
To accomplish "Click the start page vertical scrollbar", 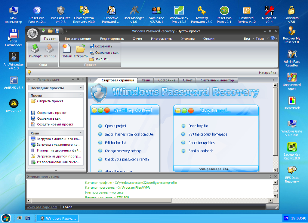I will pyautogui.click(x=276, y=127).
